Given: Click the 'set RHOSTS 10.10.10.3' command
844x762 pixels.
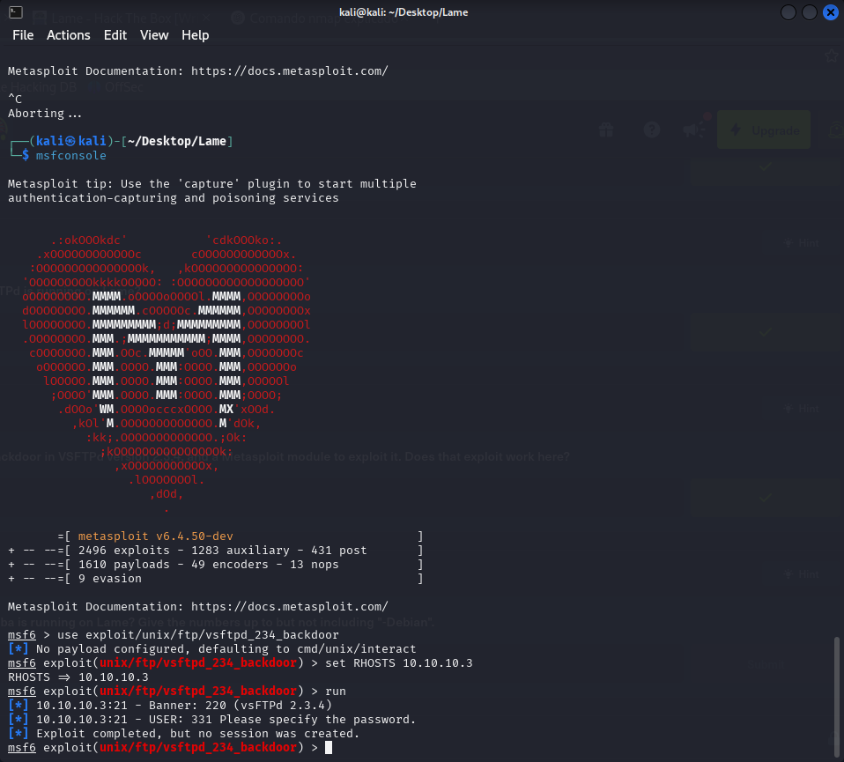Looking at the screenshot, I should coord(399,663).
